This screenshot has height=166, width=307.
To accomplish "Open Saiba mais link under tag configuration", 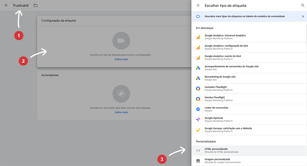I will click(x=121, y=59).
